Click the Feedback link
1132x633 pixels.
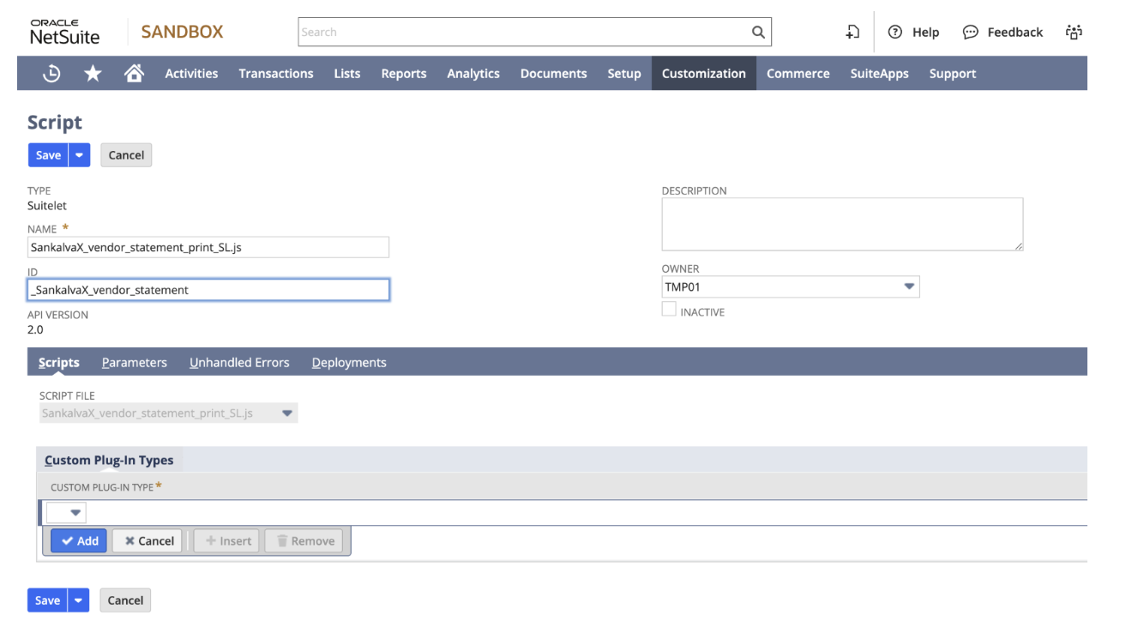[1015, 33]
